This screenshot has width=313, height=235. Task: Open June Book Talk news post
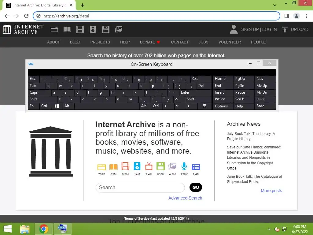254,179
